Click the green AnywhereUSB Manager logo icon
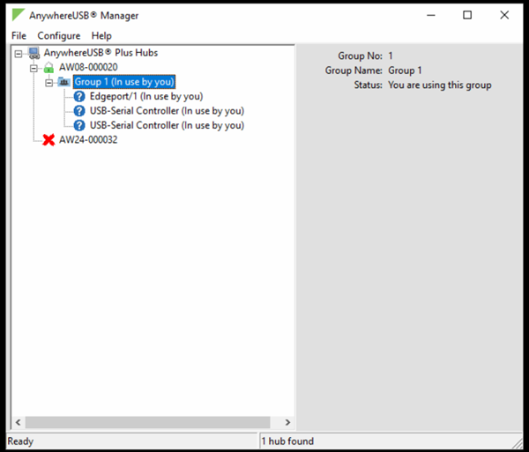 tap(19, 15)
